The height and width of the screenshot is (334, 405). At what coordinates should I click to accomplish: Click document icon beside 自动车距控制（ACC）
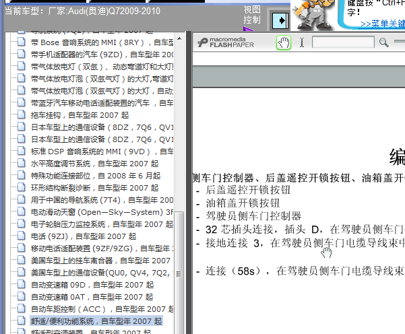pos(22,308)
